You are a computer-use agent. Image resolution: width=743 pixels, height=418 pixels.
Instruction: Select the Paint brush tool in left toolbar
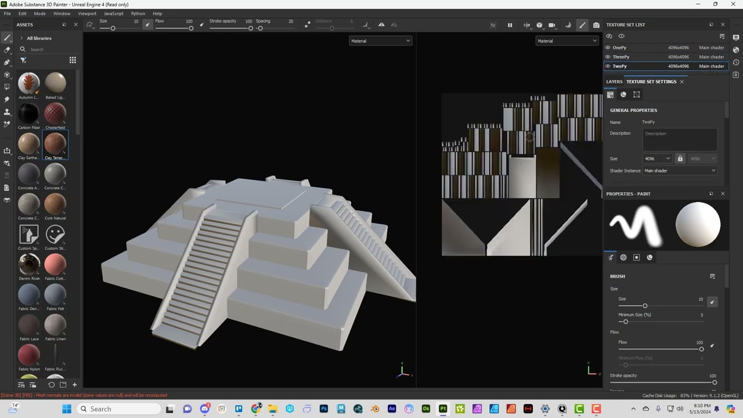(7, 38)
